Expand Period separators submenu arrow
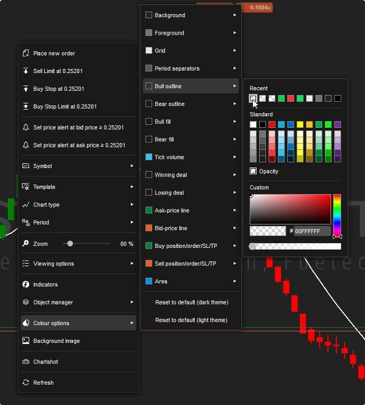 click(x=234, y=68)
